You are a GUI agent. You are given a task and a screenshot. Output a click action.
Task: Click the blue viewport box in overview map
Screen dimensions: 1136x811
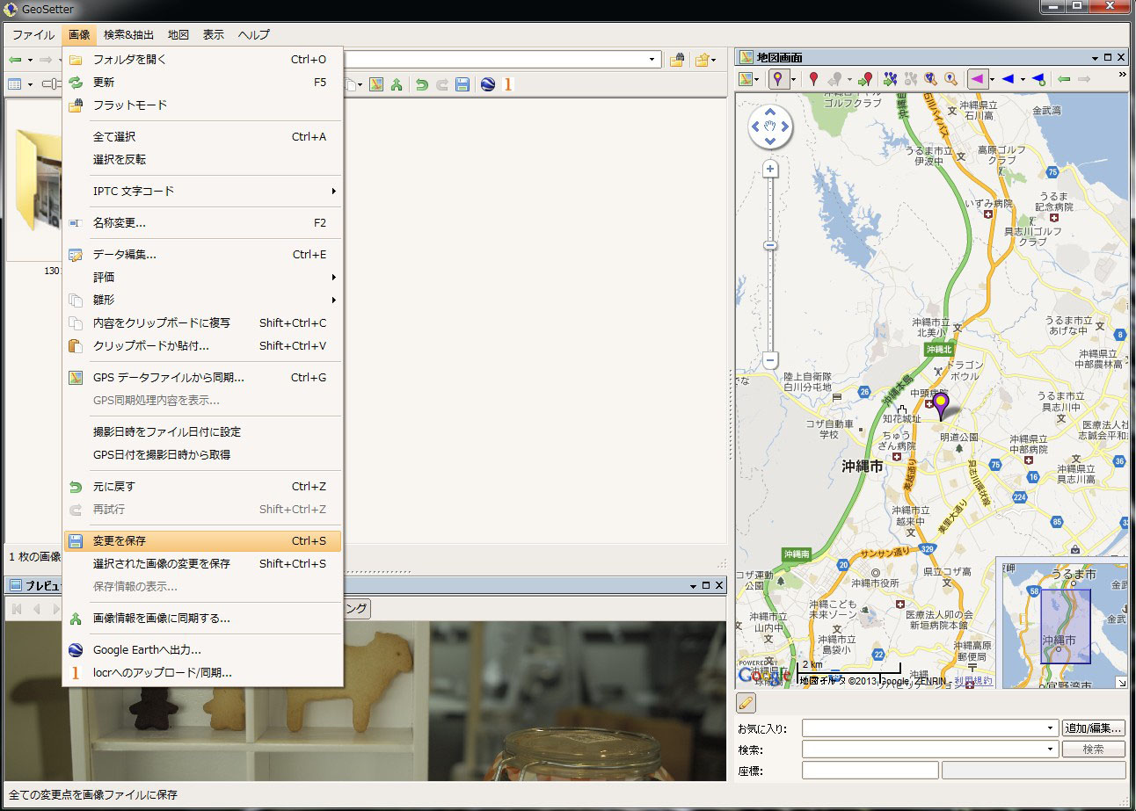[1066, 626]
